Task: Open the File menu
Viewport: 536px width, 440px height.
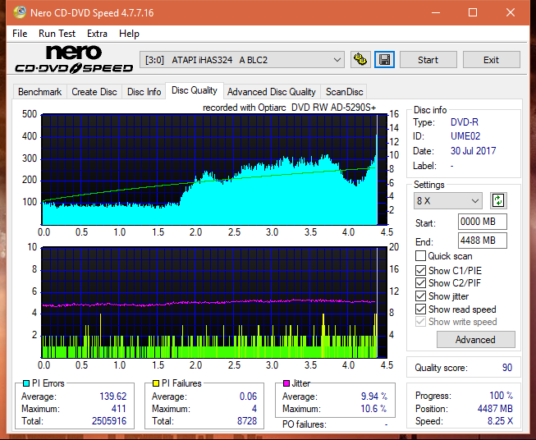Action: [20, 34]
